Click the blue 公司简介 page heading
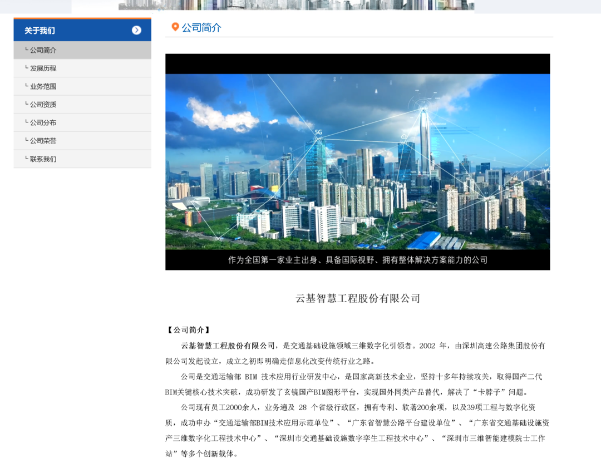Viewport: 601px width, 458px height. click(x=201, y=28)
